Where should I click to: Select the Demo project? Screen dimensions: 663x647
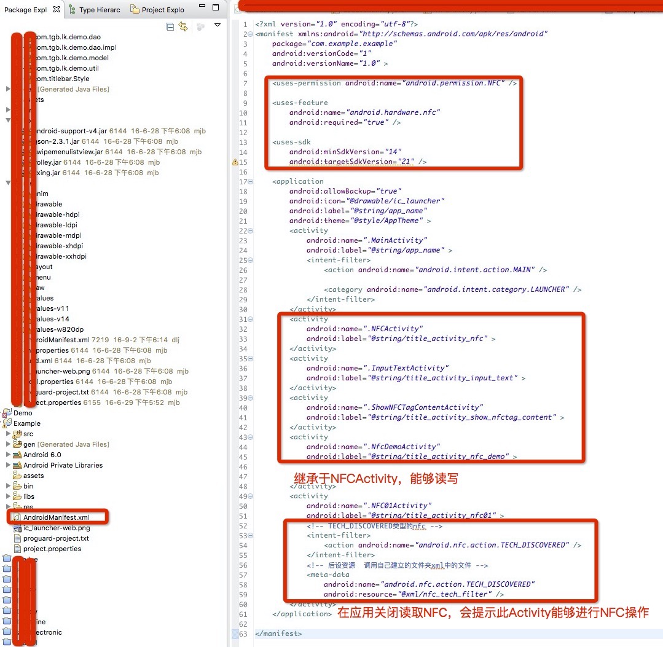click(22, 413)
